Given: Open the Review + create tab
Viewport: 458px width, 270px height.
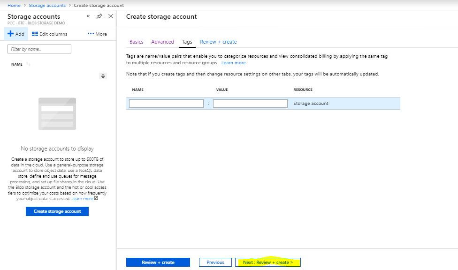Looking at the screenshot, I should [218, 42].
